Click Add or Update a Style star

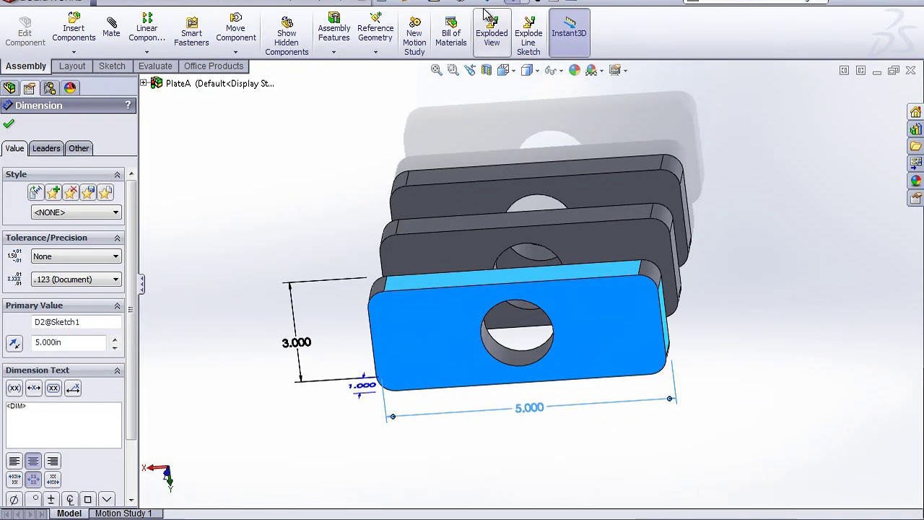(53, 192)
